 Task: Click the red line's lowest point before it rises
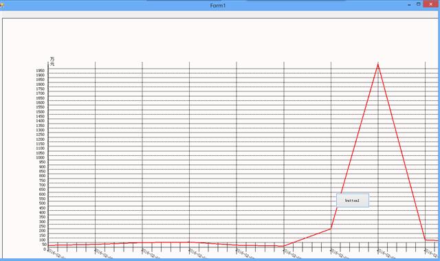point(284,246)
